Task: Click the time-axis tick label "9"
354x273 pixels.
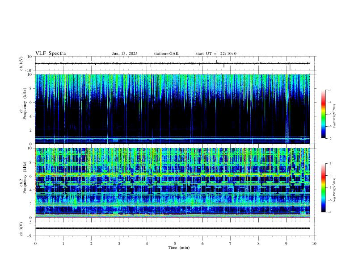Action: (x=286, y=244)
